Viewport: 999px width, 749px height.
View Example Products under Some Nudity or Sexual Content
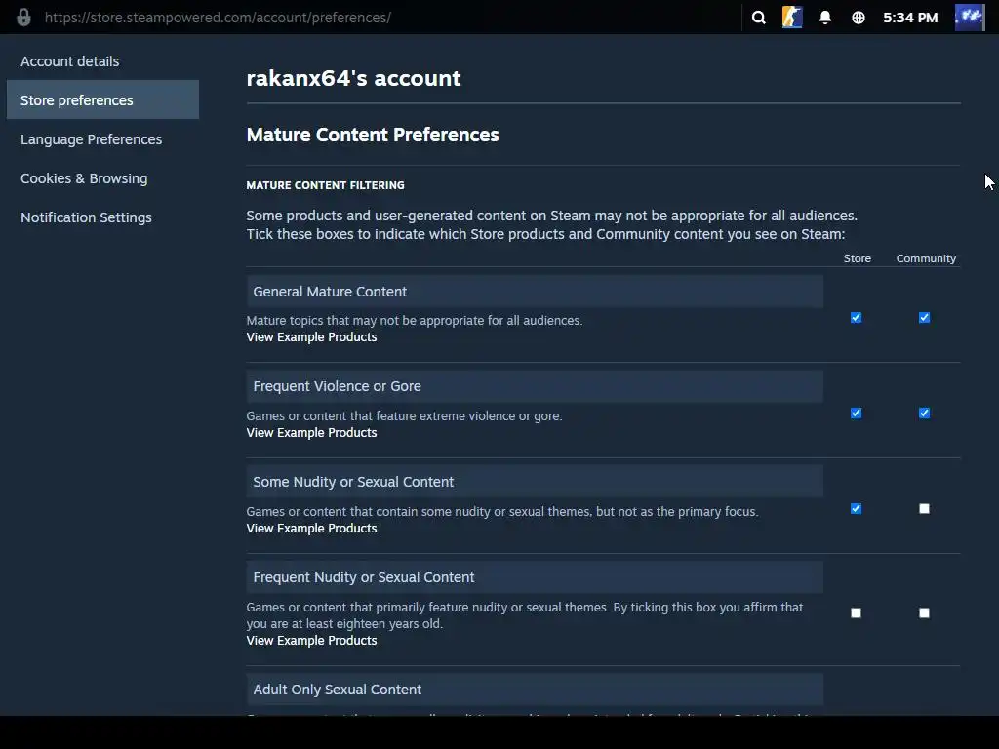click(311, 528)
